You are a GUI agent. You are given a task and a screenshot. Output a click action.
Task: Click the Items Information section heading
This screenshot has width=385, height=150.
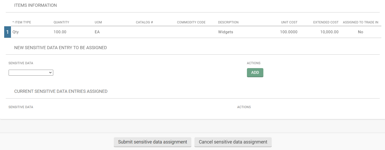pos(35,5)
